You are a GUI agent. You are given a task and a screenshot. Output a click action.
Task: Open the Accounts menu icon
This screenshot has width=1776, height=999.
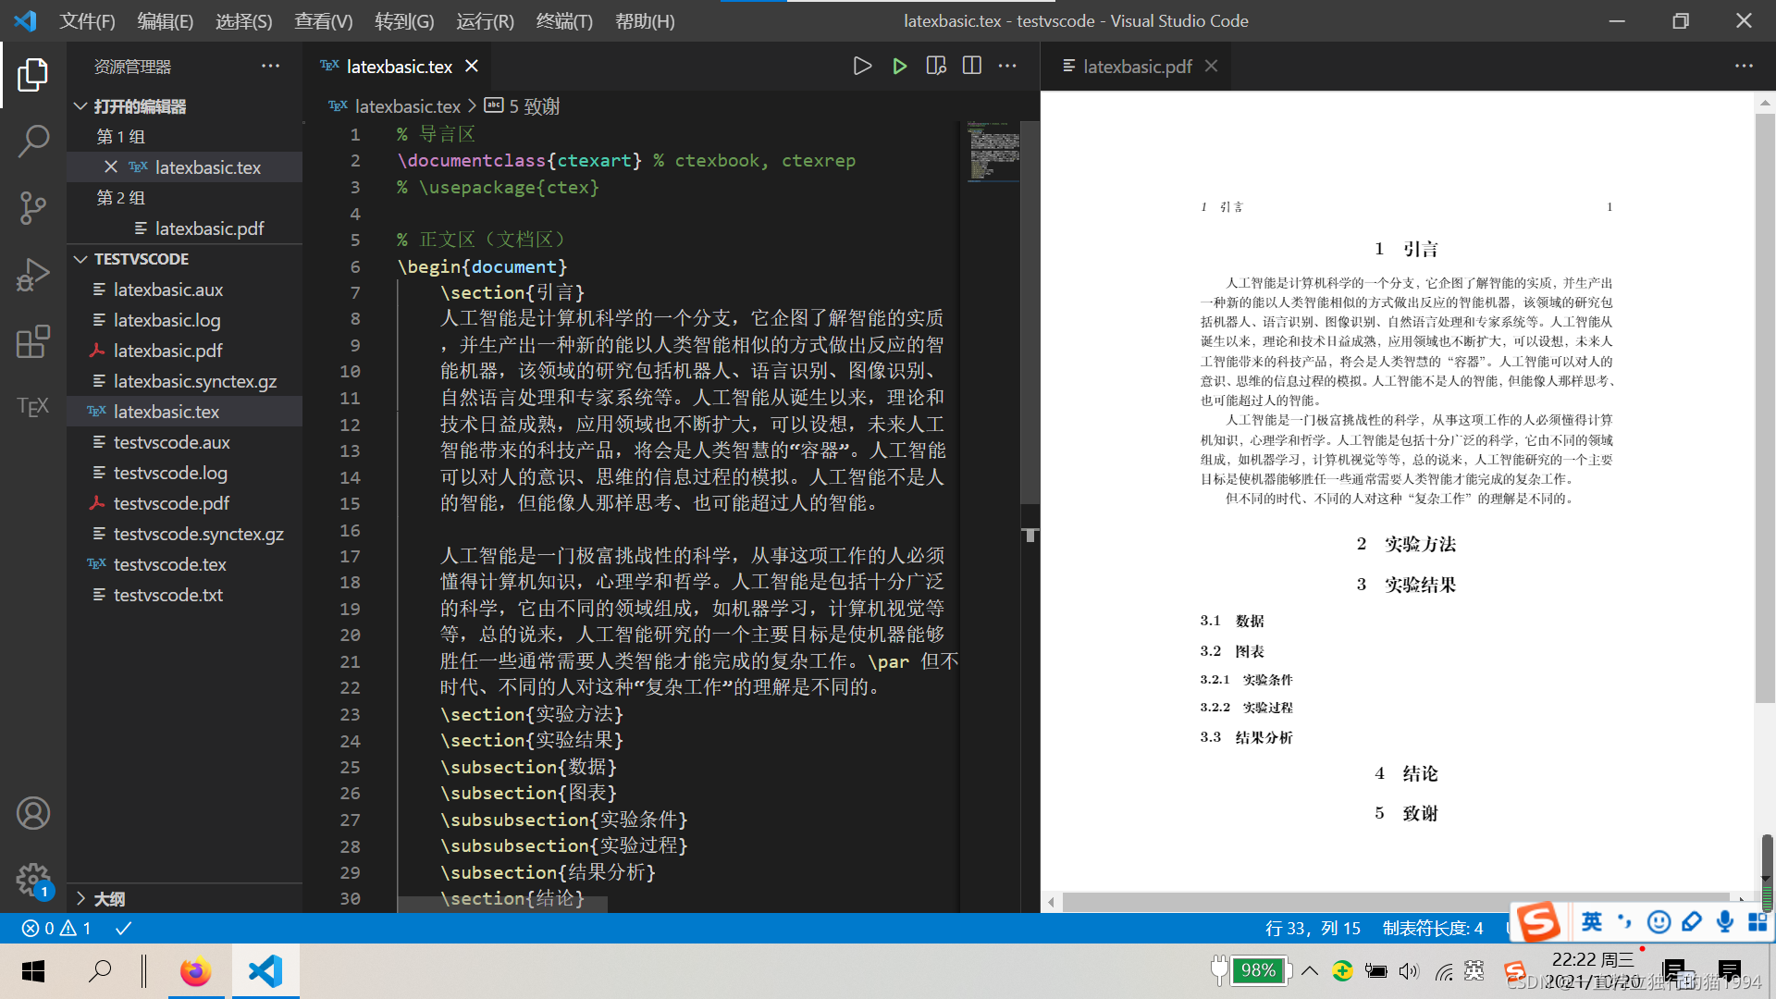pos(32,813)
